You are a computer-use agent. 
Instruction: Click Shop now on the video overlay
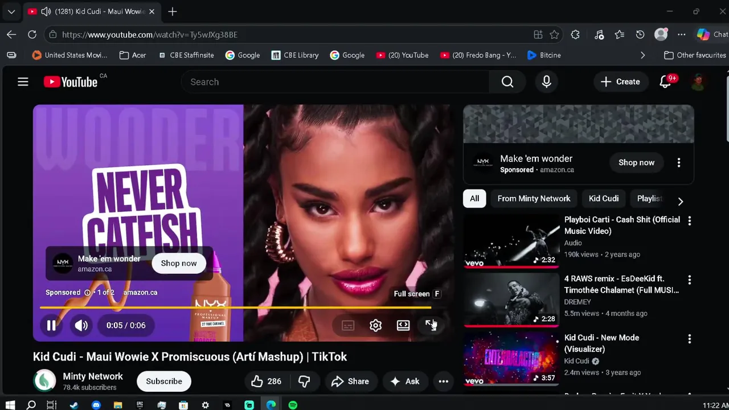(x=179, y=263)
